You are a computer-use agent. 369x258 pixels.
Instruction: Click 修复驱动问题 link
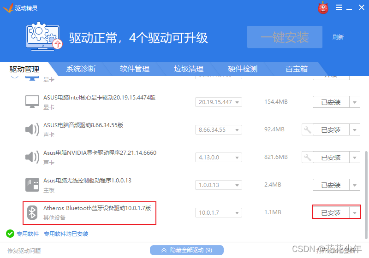tap(24, 251)
